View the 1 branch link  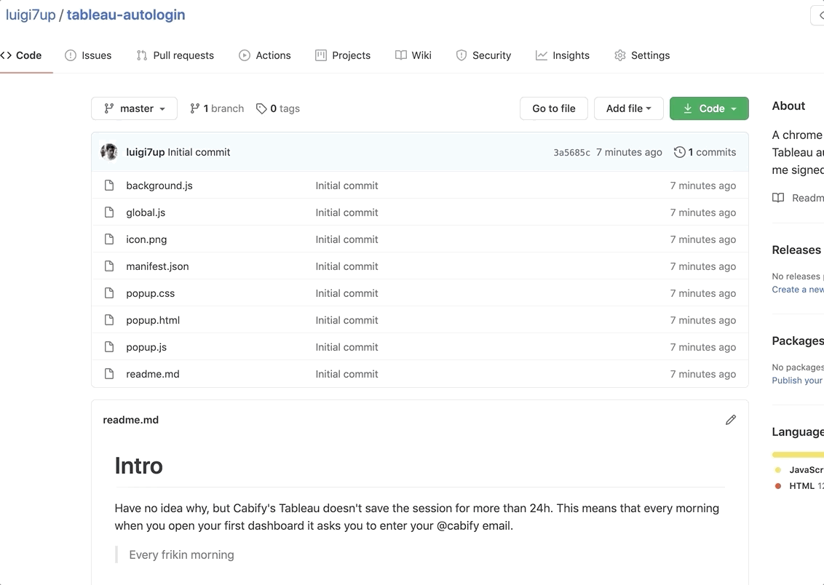(216, 108)
